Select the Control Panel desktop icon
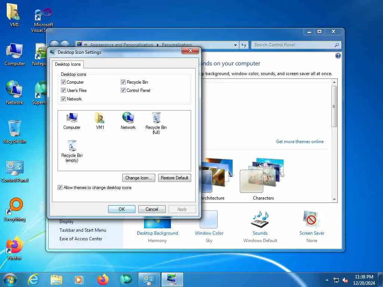 click(15, 171)
